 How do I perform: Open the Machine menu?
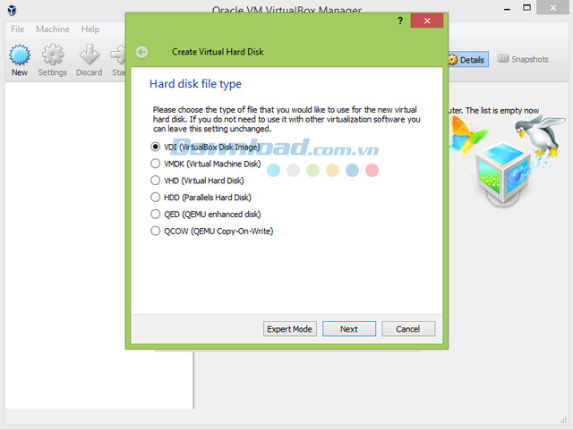pos(53,30)
